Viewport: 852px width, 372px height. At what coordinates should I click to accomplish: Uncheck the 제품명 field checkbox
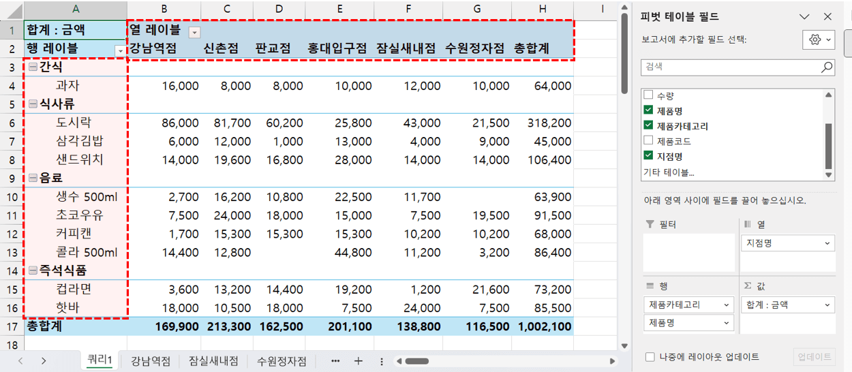coord(648,110)
